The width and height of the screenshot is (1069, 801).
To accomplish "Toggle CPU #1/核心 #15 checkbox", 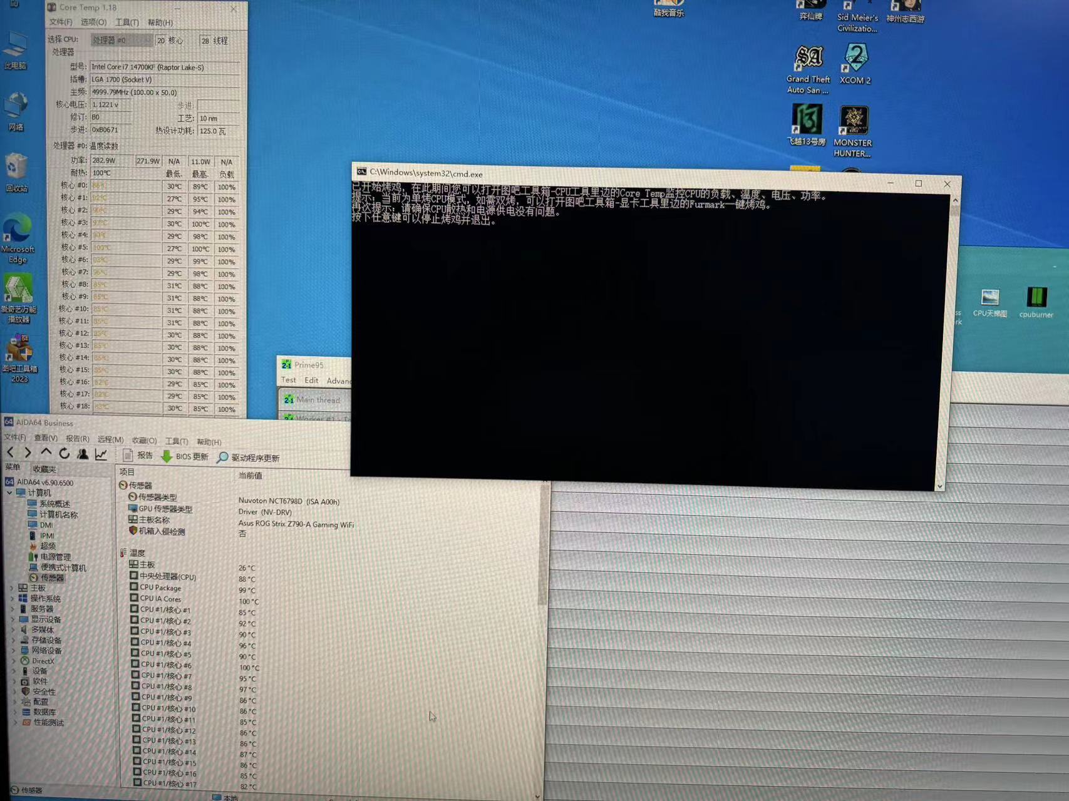I will click(x=137, y=762).
